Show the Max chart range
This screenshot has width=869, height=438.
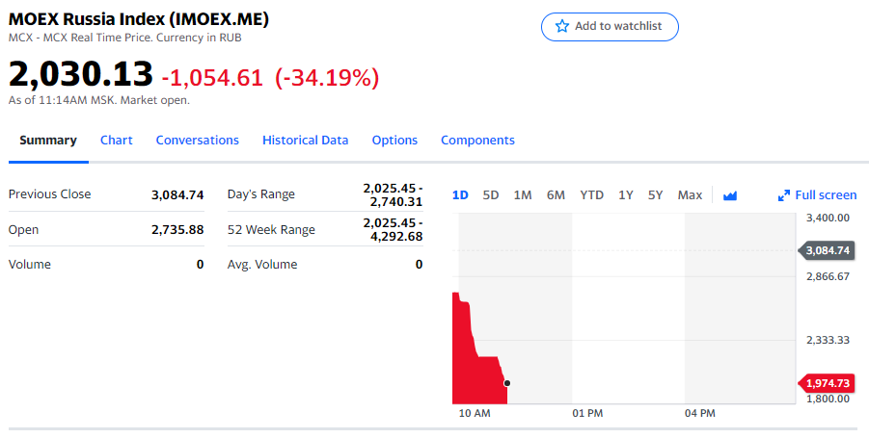tap(690, 195)
